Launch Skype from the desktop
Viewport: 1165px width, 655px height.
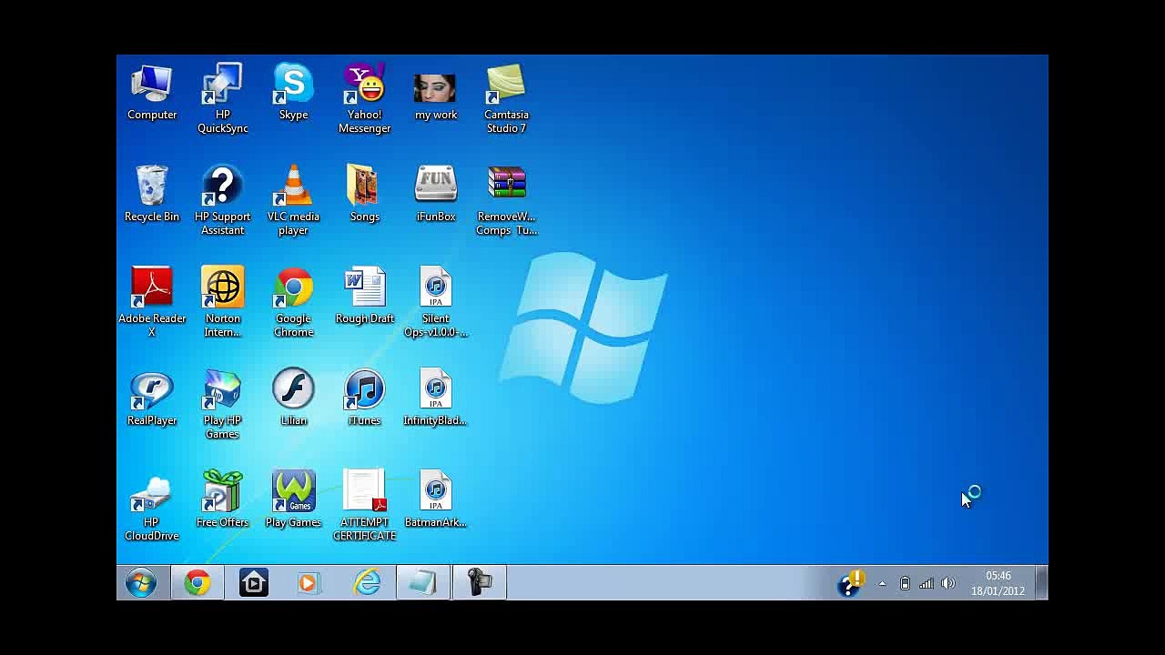click(293, 91)
